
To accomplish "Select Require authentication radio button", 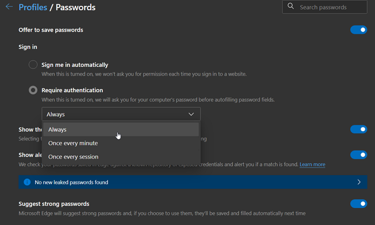I will (x=33, y=90).
